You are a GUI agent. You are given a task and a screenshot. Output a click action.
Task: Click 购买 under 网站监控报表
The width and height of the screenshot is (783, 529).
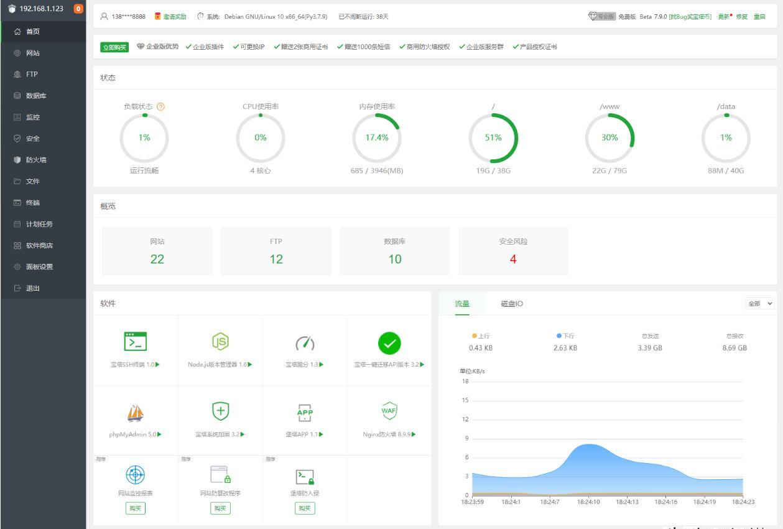pos(136,508)
